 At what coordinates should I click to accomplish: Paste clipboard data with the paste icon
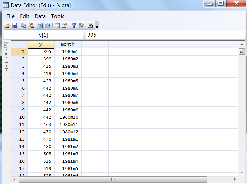tap(31, 25)
